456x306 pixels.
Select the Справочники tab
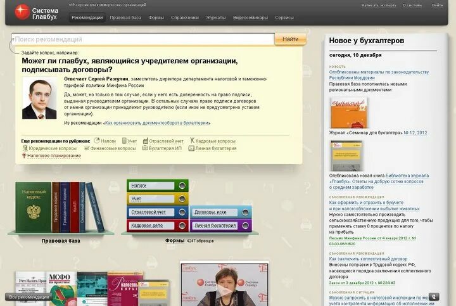click(185, 18)
